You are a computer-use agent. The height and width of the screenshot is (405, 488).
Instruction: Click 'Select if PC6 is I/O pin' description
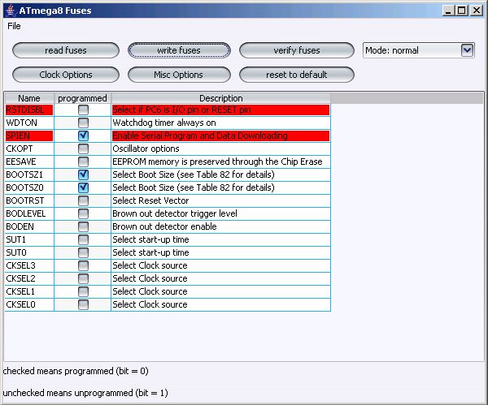tap(220, 110)
